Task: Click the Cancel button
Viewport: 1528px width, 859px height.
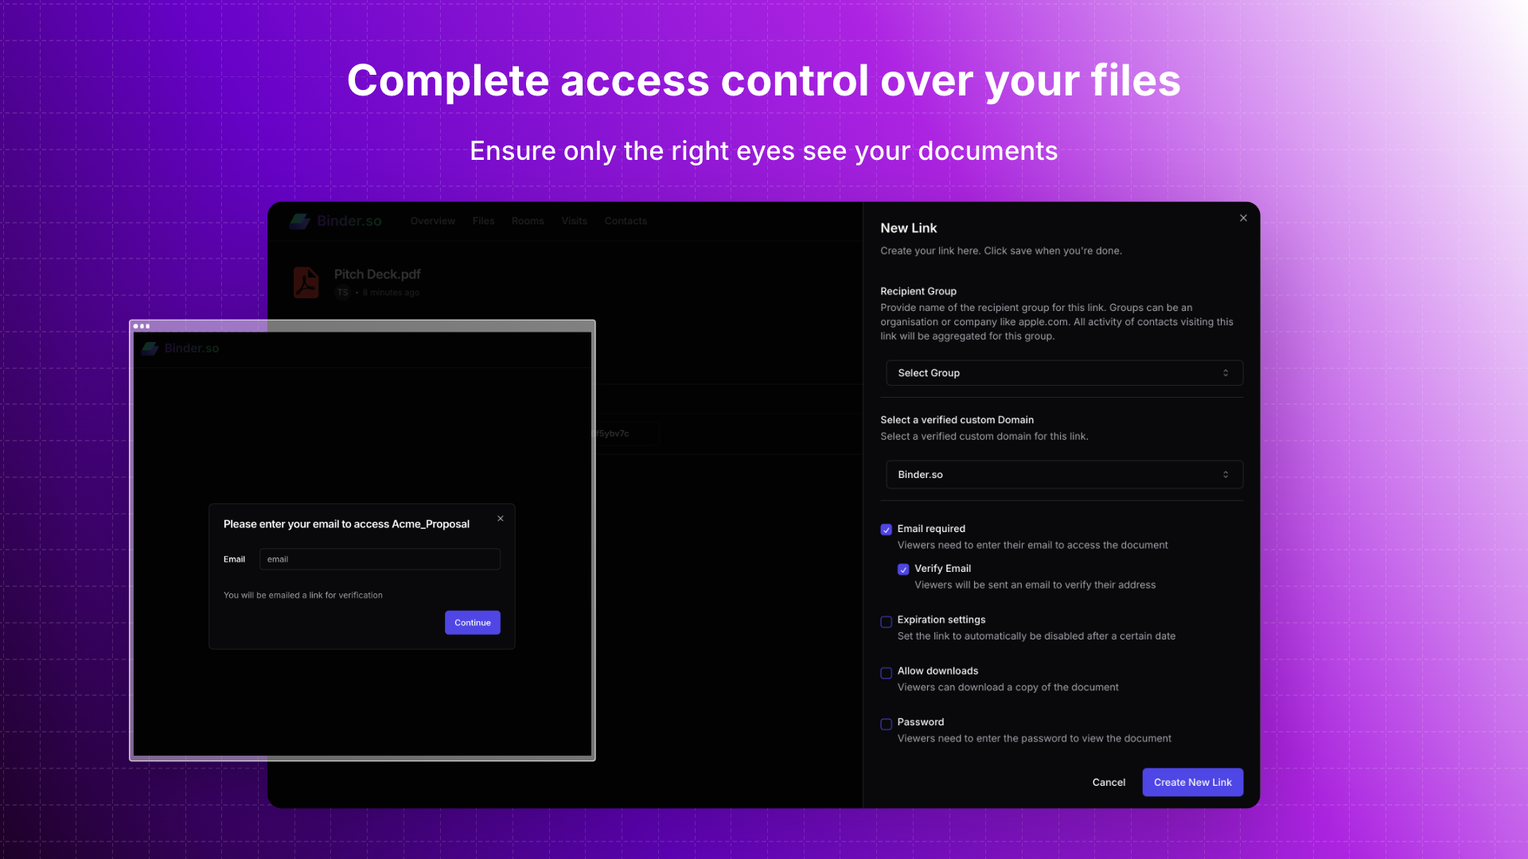Action: point(1109,781)
